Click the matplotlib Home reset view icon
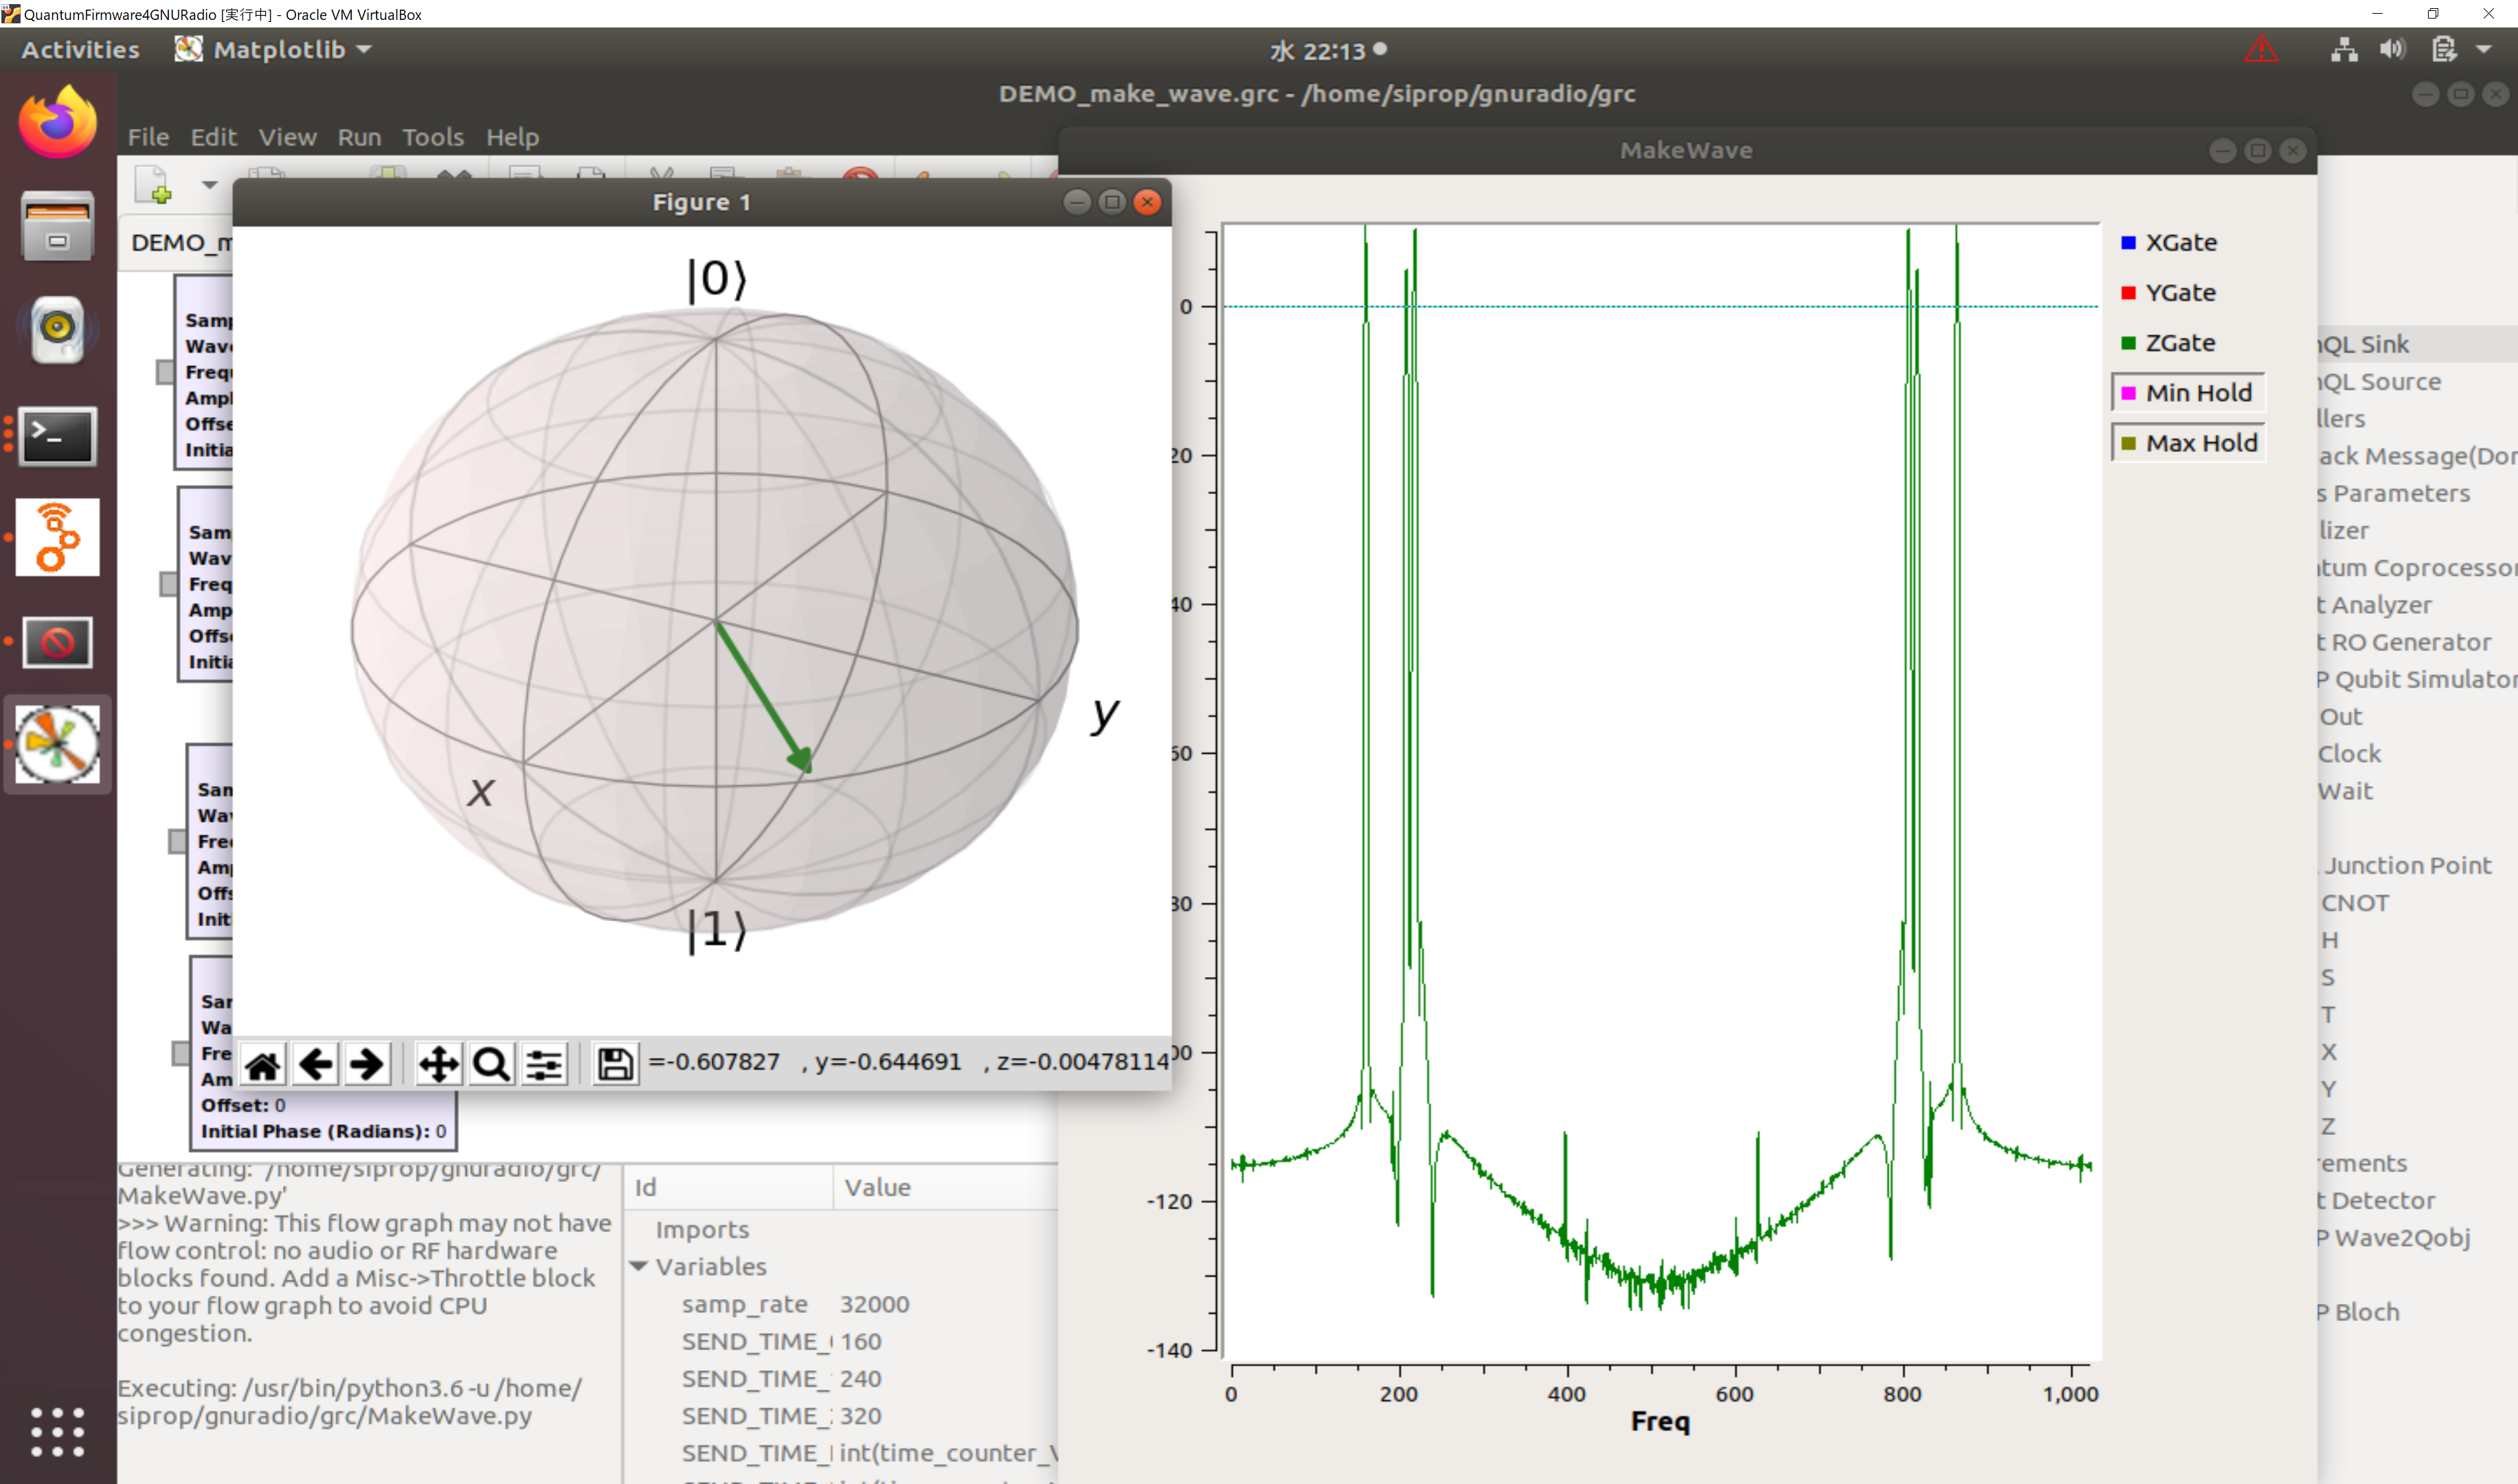Viewport: 2518px width, 1484px height. tap(263, 1064)
